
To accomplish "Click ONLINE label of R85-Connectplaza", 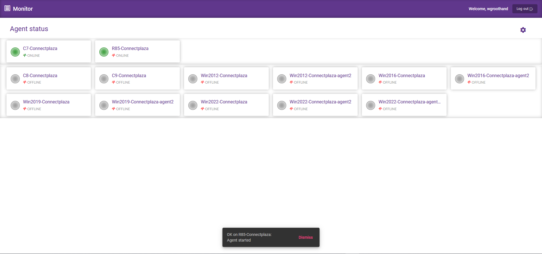I will click(123, 56).
